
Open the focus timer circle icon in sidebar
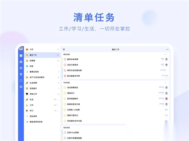pos(21,68)
